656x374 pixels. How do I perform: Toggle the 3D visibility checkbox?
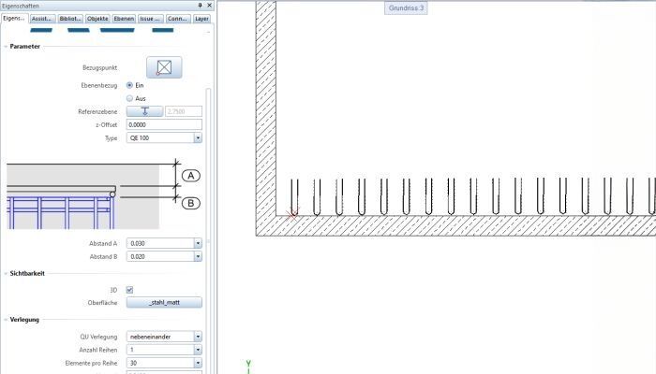pos(129,290)
